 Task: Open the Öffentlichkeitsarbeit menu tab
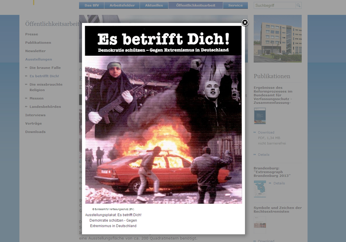pos(195,6)
